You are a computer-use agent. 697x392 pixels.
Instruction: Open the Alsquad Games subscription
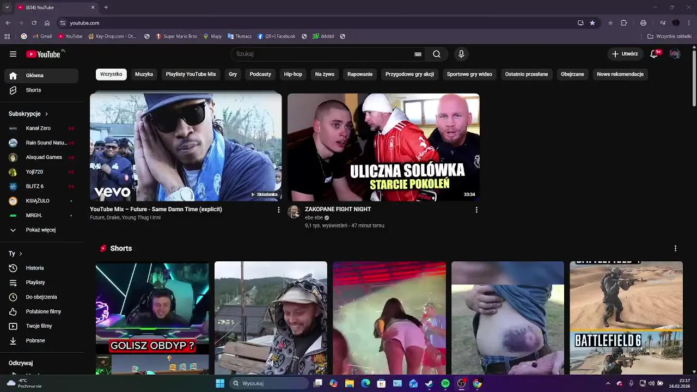coord(41,157)
